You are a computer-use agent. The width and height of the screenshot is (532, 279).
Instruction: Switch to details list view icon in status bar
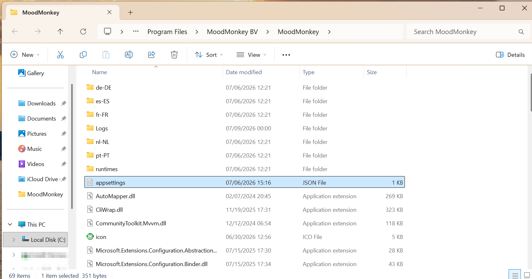[515, 275]
